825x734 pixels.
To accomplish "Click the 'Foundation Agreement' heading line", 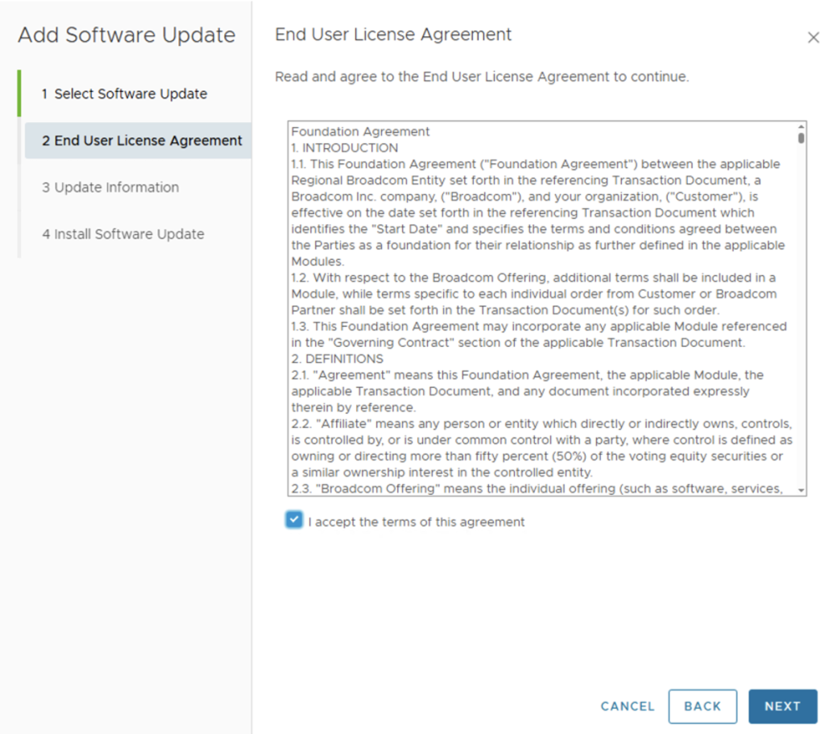I will [360, 131].
